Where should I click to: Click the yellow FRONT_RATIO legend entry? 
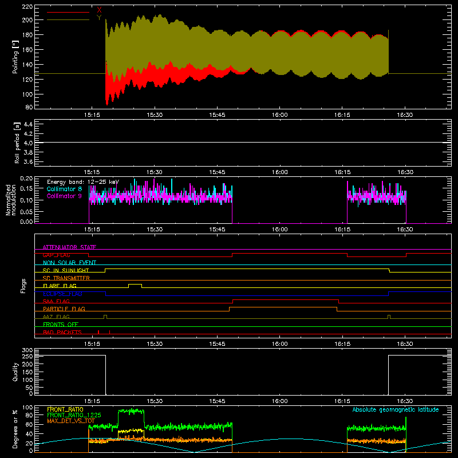65,409
